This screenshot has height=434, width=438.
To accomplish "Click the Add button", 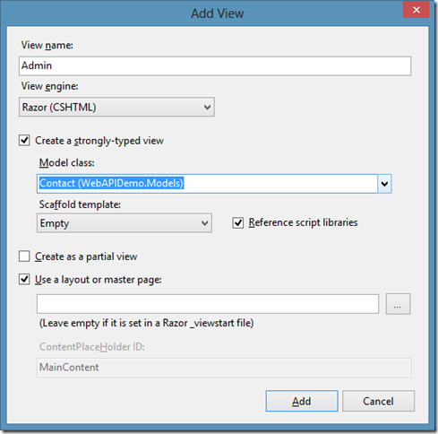I will [x=302, y=401].
